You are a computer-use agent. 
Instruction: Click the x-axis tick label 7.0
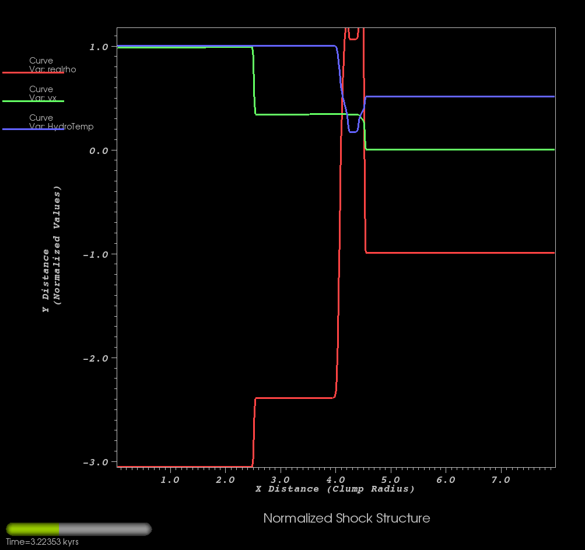[500, 480]
